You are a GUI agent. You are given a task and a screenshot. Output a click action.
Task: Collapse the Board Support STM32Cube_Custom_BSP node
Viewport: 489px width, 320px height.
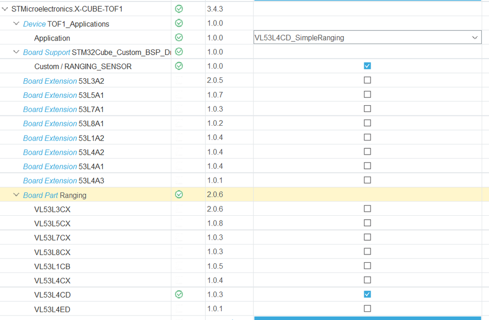16,52
